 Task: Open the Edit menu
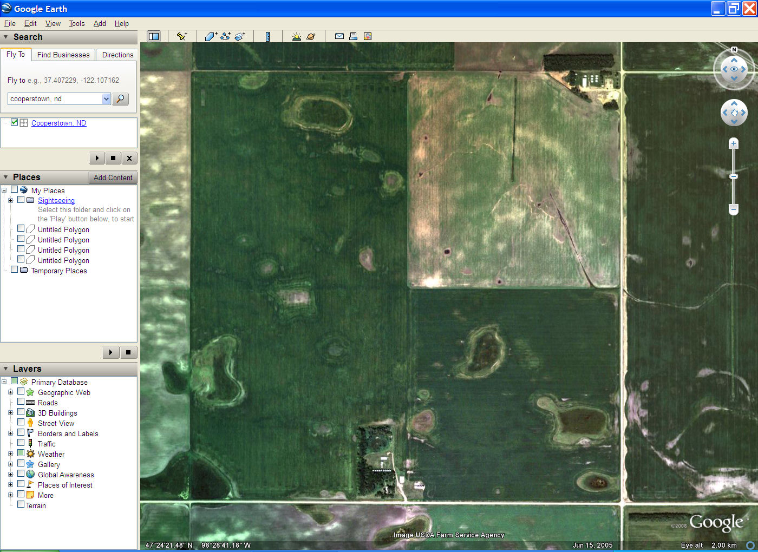pos(30,23)
